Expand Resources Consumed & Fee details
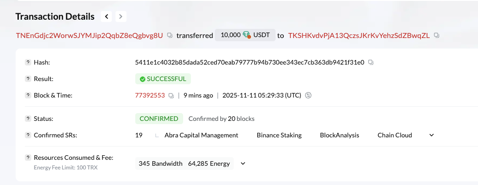478x185 pixels. [243, 163]
